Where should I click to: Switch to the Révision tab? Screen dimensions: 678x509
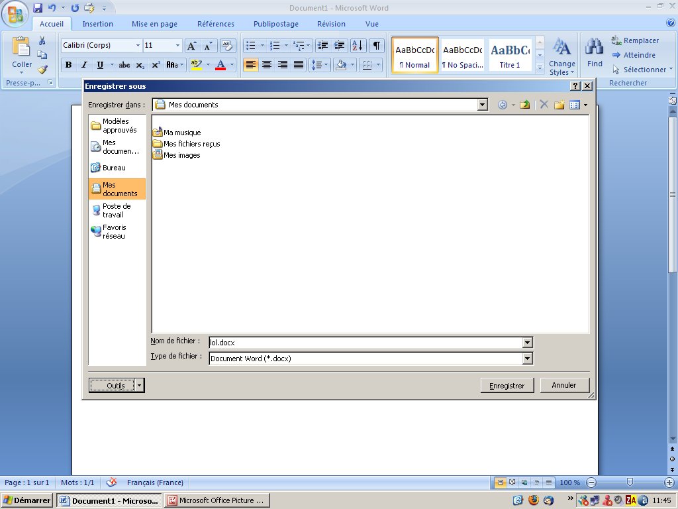pyautogui.click(x=331, y=24)
